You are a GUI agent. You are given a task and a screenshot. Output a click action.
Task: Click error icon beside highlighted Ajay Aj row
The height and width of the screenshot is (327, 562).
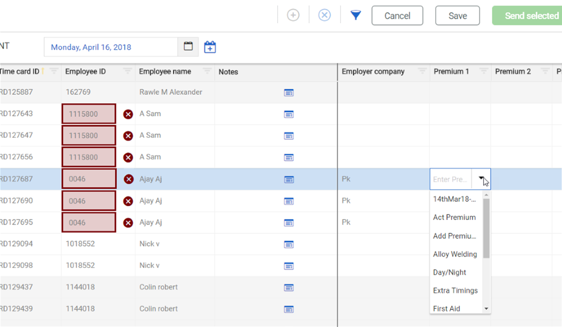128,179
